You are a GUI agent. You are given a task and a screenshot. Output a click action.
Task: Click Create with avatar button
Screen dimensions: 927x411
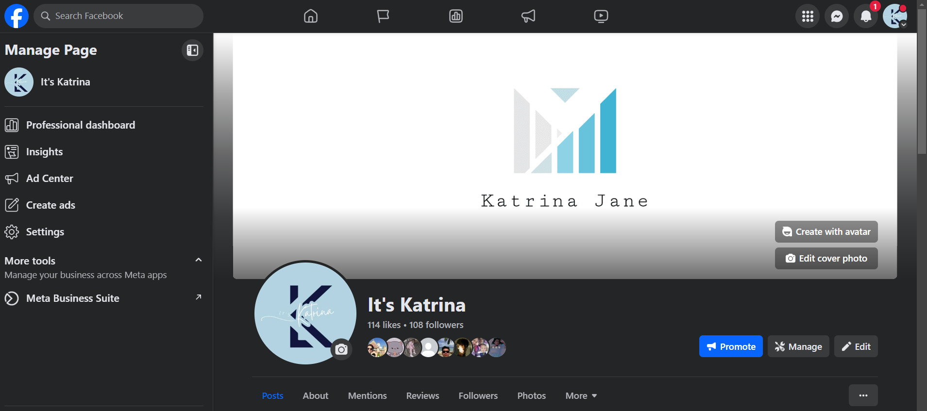click(x=826, y=232)
